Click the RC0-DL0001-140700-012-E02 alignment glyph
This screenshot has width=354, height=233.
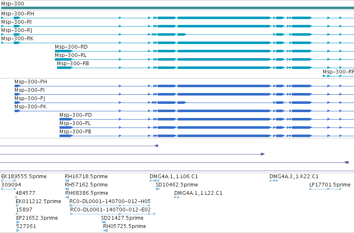pos(113,214)
